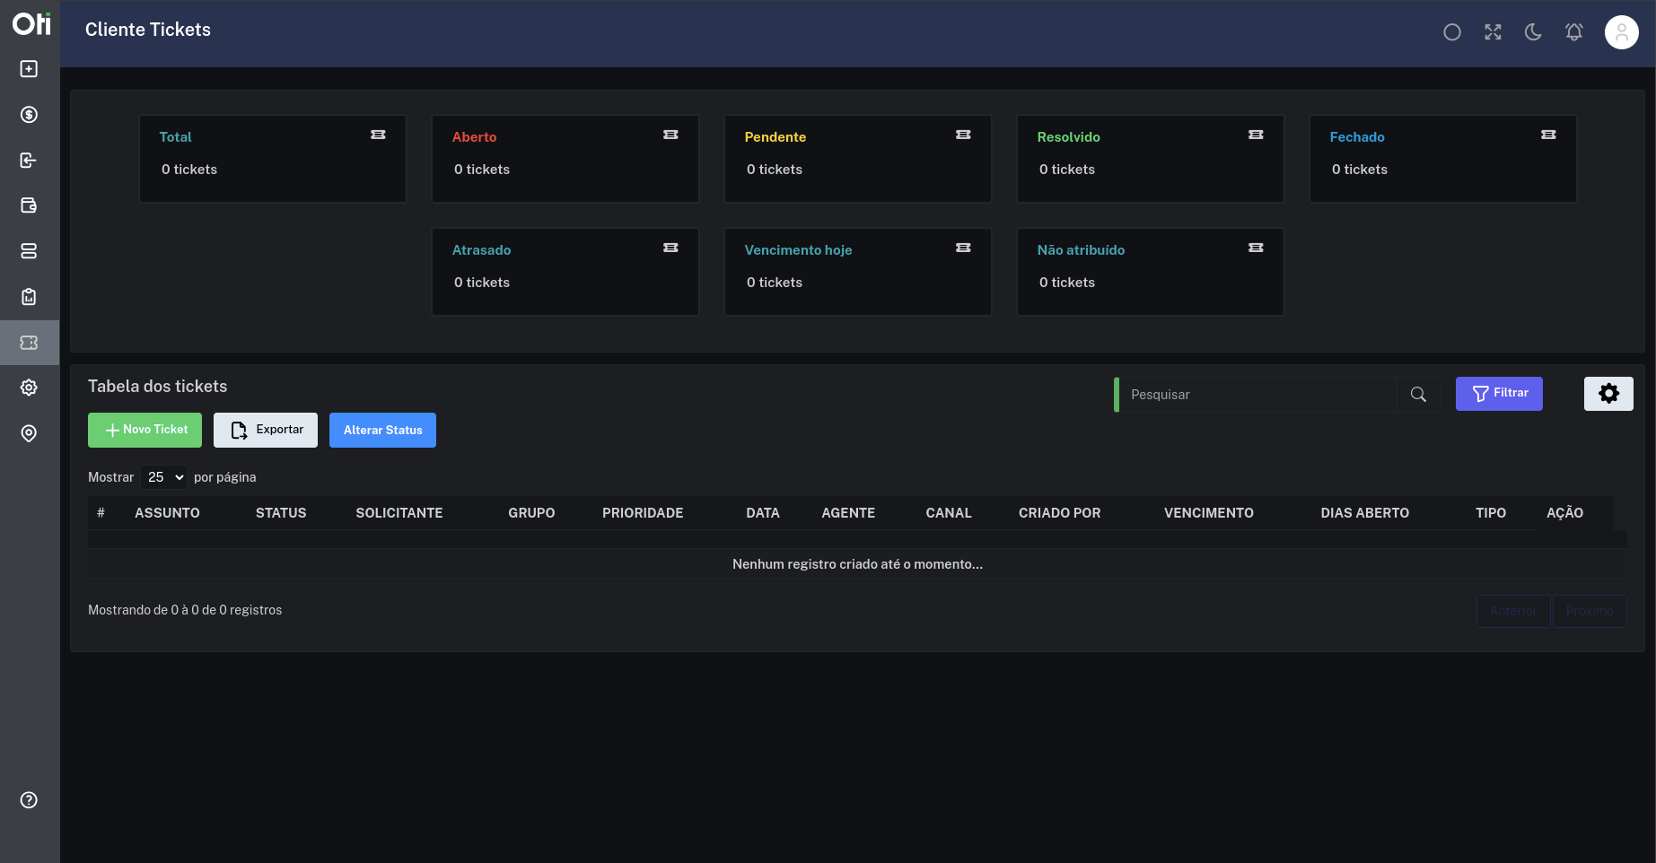Click the Exportar button

click(266, 430)
